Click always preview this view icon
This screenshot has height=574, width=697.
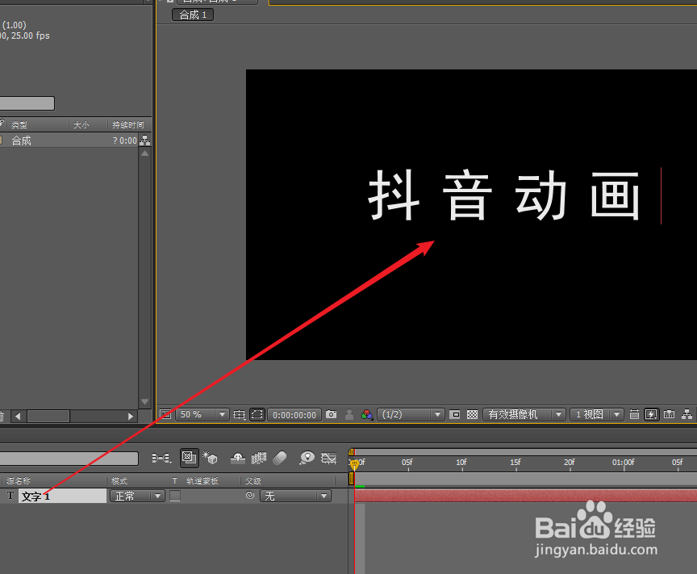pos(165,415)
